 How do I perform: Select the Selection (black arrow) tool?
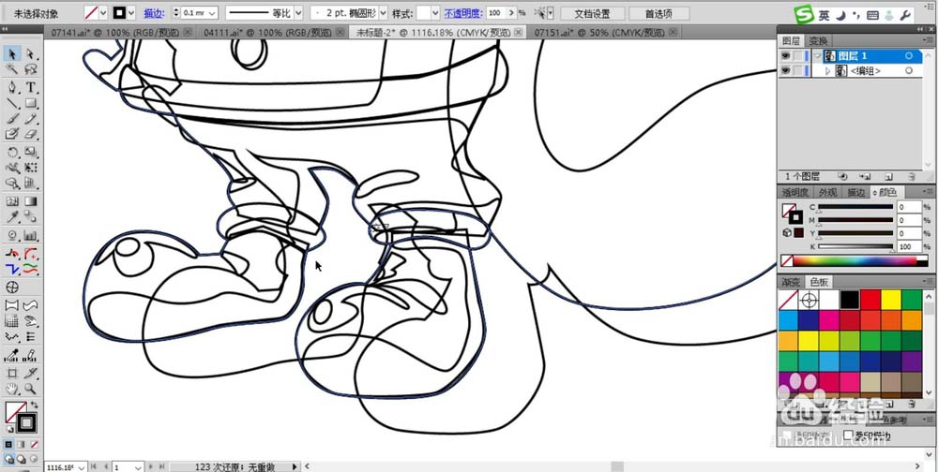12,54
